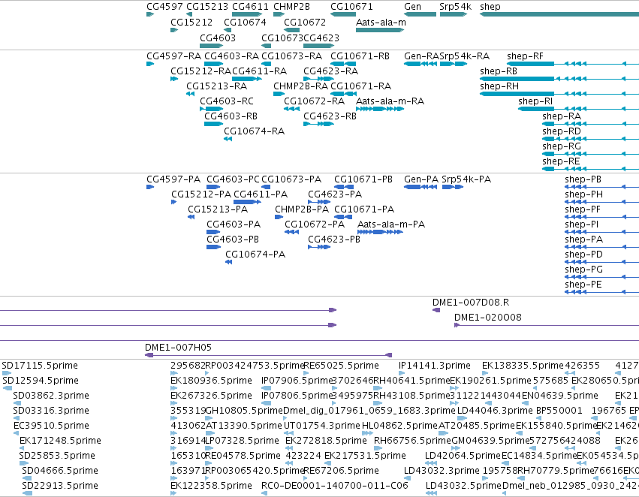Click the shep-RD transcript label
This screenshot has width=639, height=497.
[x=561, y=131]
